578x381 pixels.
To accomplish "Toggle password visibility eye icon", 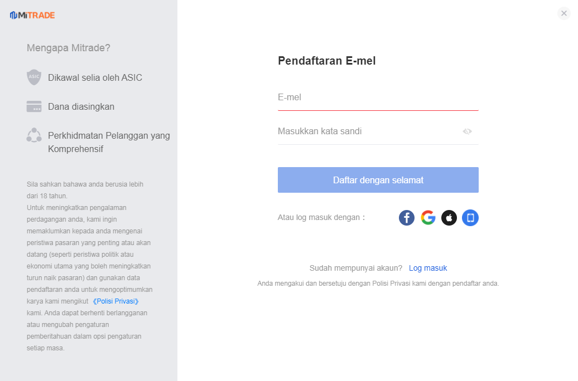I will [x=467, y=131].
